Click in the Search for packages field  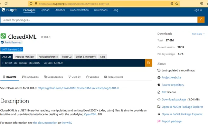coord(99,20)
